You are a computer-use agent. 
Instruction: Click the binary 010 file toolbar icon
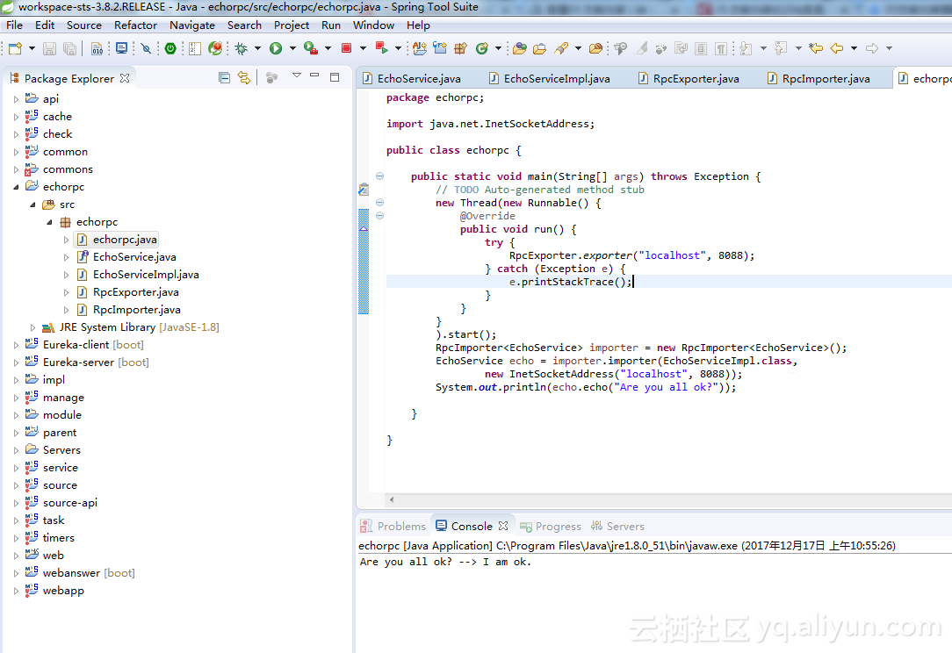pyautogui.click(x=97, y=48)
